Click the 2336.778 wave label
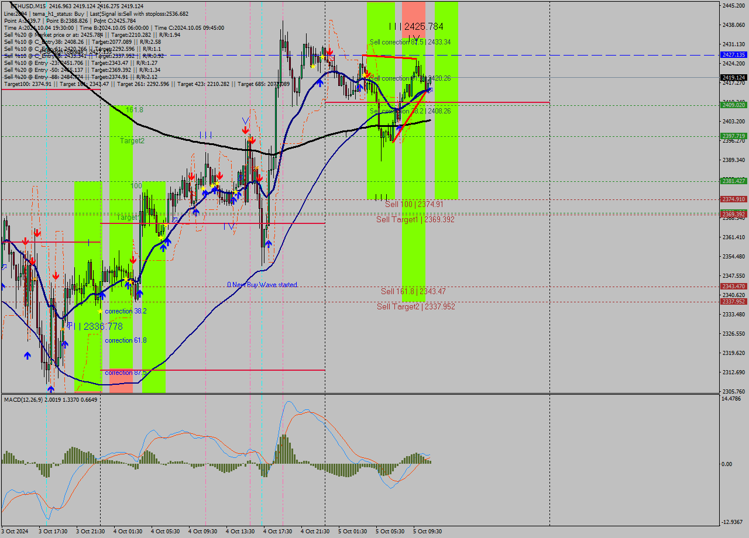 103,326
